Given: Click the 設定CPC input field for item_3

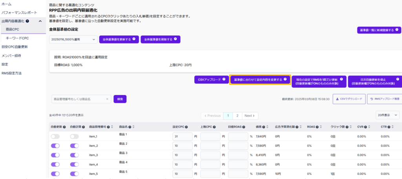Looking at the screenshot, I should 182,155.
